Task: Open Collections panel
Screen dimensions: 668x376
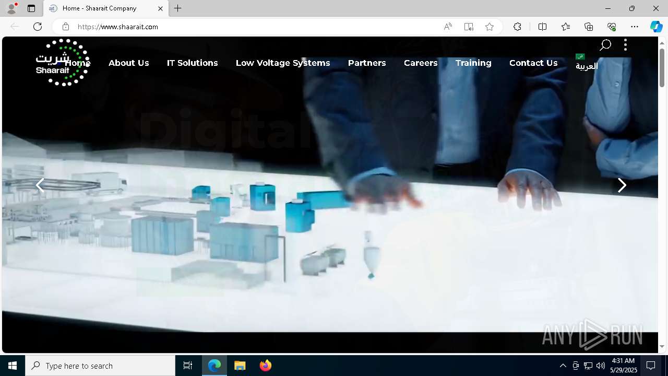Action: coord(589,27)
